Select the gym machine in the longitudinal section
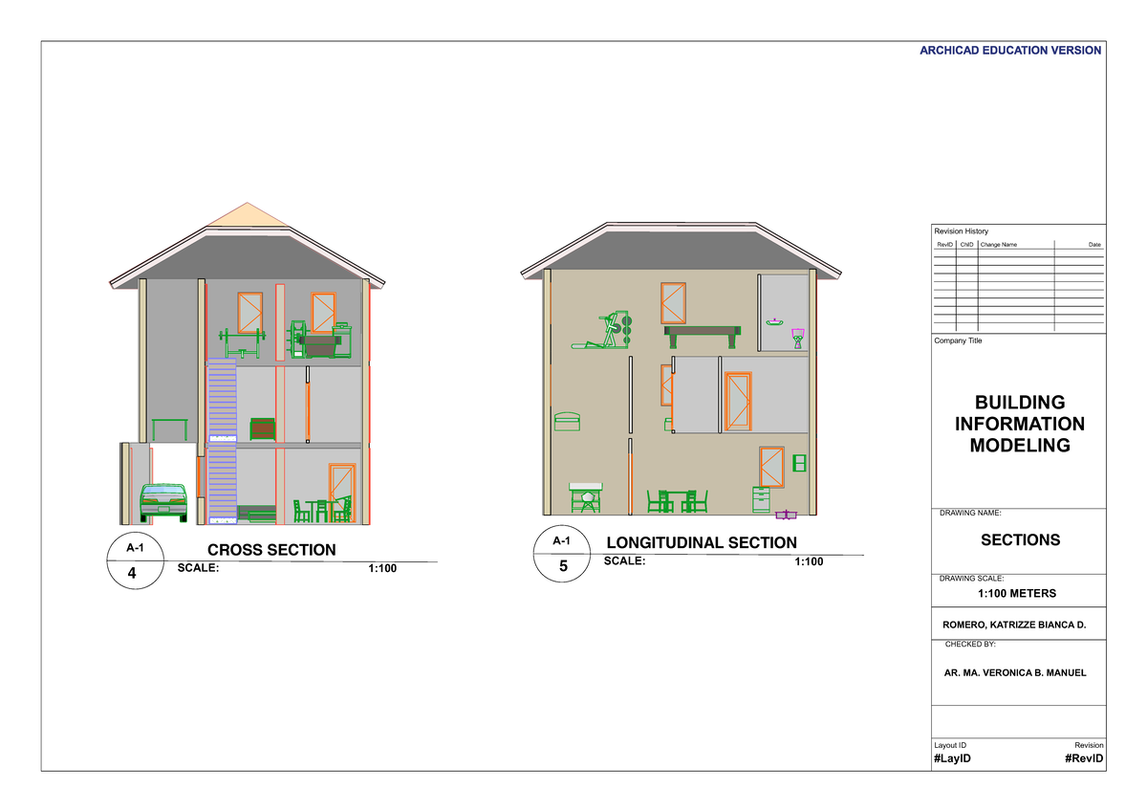The image size is (1147, 812). click(603, 330)
